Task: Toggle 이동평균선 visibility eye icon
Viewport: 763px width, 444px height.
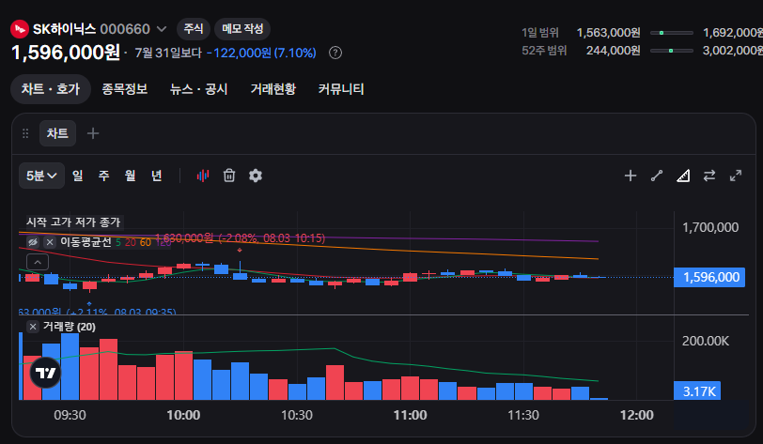Action: pyautogui.click(x=33, y=241)
